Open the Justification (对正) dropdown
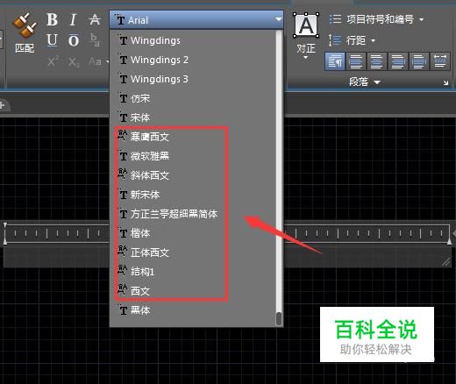This screenshot has height=384, width=456. click(x=306, y=35)
